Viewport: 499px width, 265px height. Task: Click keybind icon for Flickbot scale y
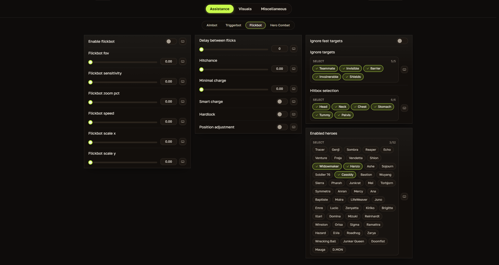(x=183, y=162)
